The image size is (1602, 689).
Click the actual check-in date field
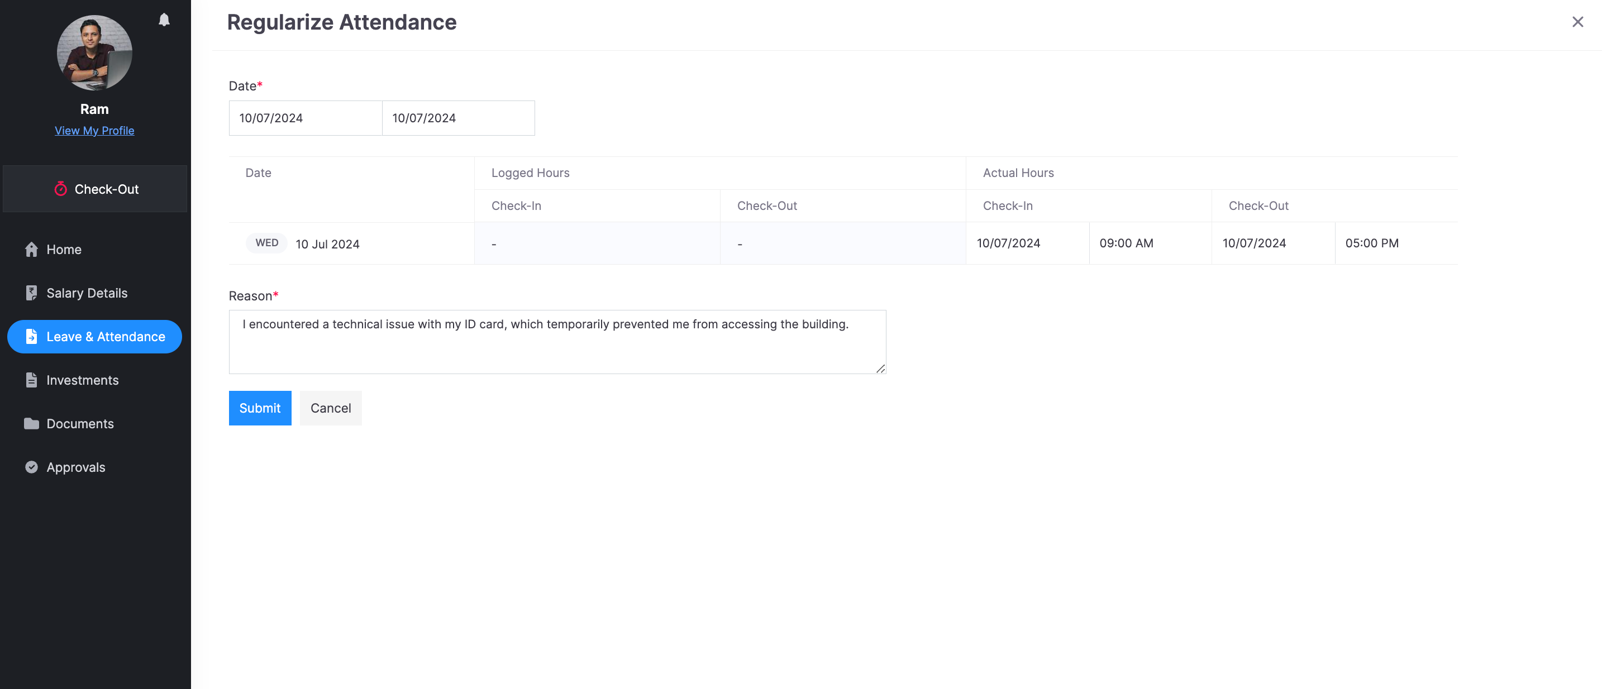click(1026, 243)
